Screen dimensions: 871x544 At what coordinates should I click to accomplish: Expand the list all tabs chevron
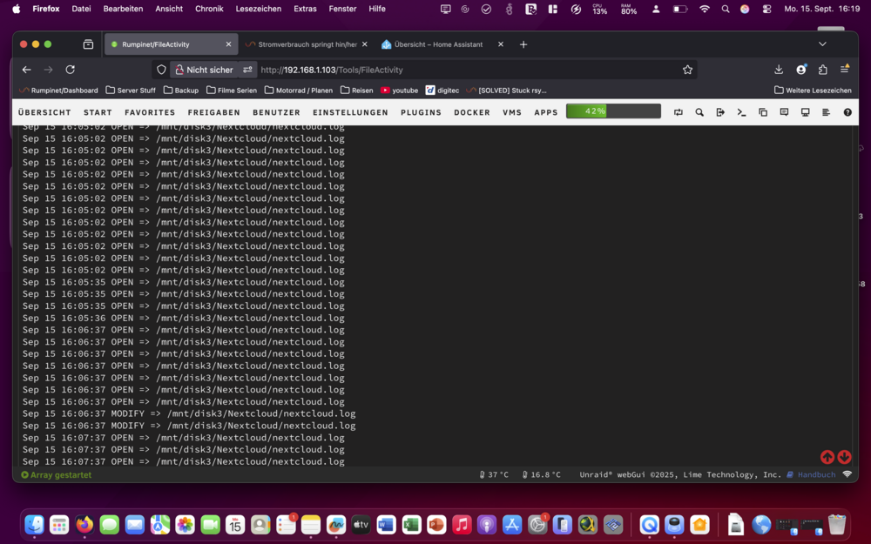pyautogui.click(x=823, y=44)
